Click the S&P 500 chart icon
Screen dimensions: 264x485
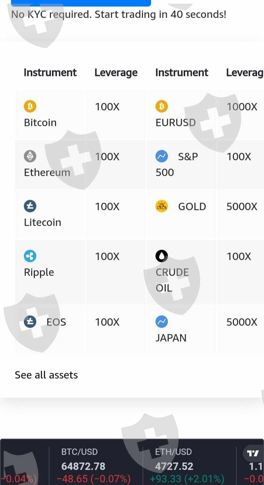162,157
